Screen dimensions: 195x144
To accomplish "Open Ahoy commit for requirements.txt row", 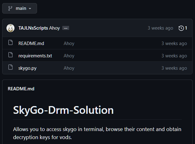I will click(69, 56).
